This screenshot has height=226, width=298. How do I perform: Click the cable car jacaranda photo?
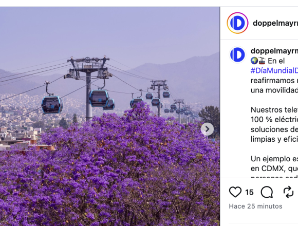[x=110, y=116]
